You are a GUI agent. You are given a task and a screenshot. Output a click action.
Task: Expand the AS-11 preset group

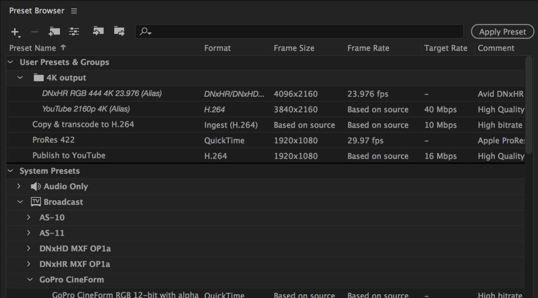point(28,233)
